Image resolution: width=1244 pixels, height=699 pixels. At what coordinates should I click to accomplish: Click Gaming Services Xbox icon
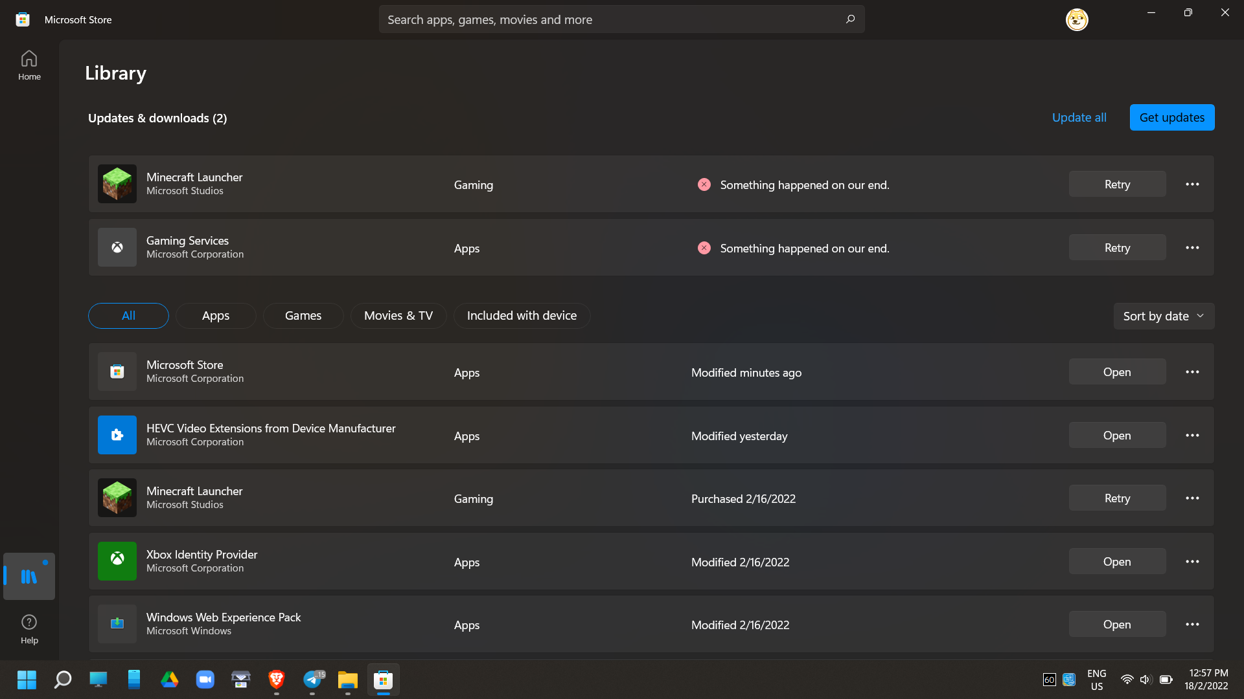(x=117, y=247)
